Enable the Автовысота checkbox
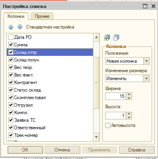 pyautogui.click(x=108, y=125)
